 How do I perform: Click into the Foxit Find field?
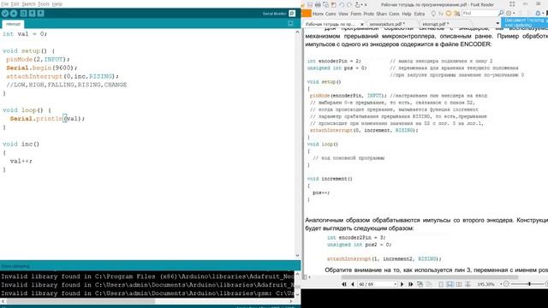[479, 14]
